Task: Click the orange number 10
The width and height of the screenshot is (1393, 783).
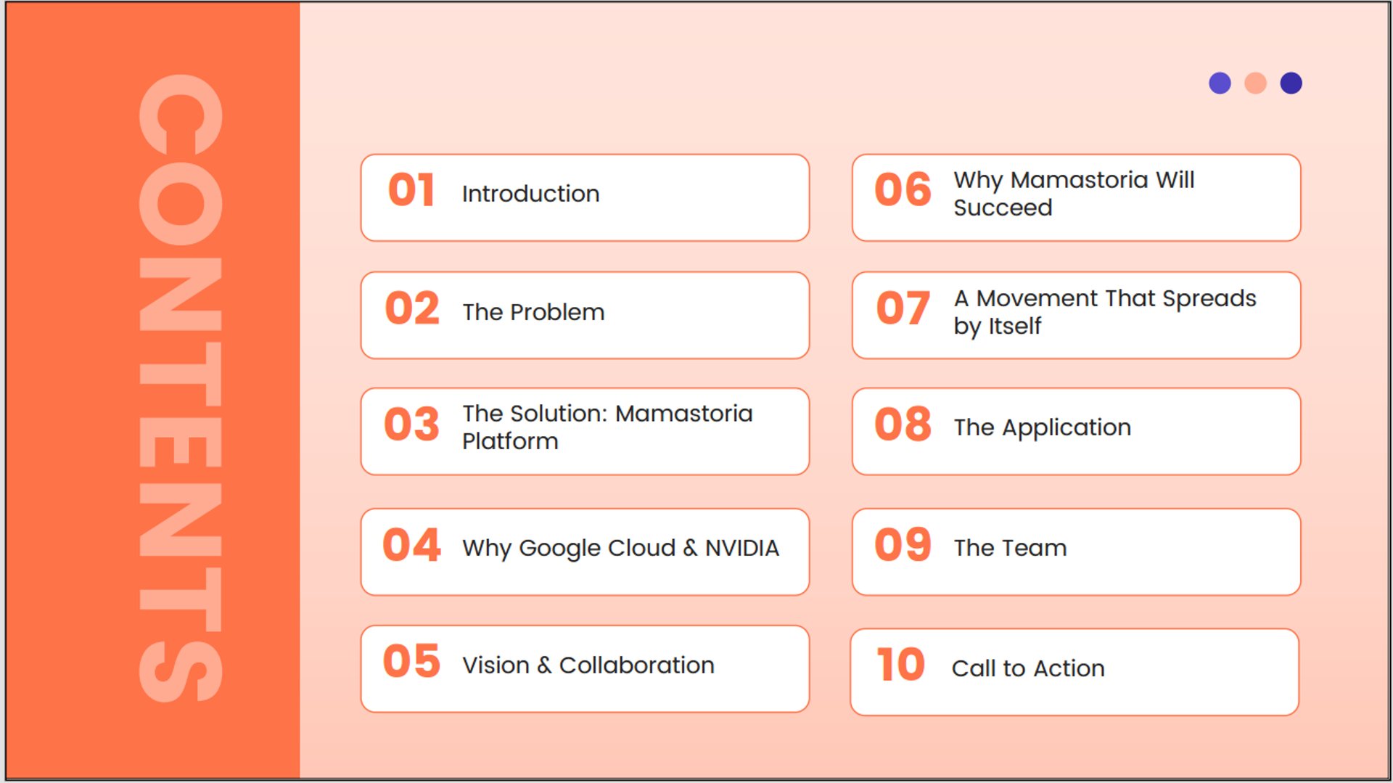Action: [900, 665]
